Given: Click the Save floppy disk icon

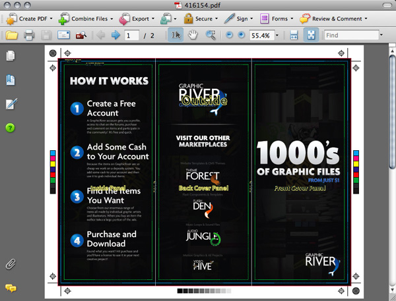Looking at the screenshot, I should [46, 36].
